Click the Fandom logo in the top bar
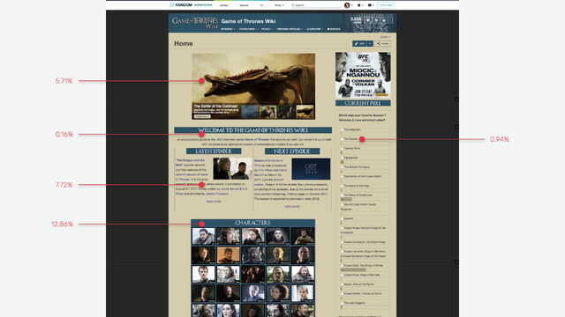565x317 pixels. click(182, 5)
